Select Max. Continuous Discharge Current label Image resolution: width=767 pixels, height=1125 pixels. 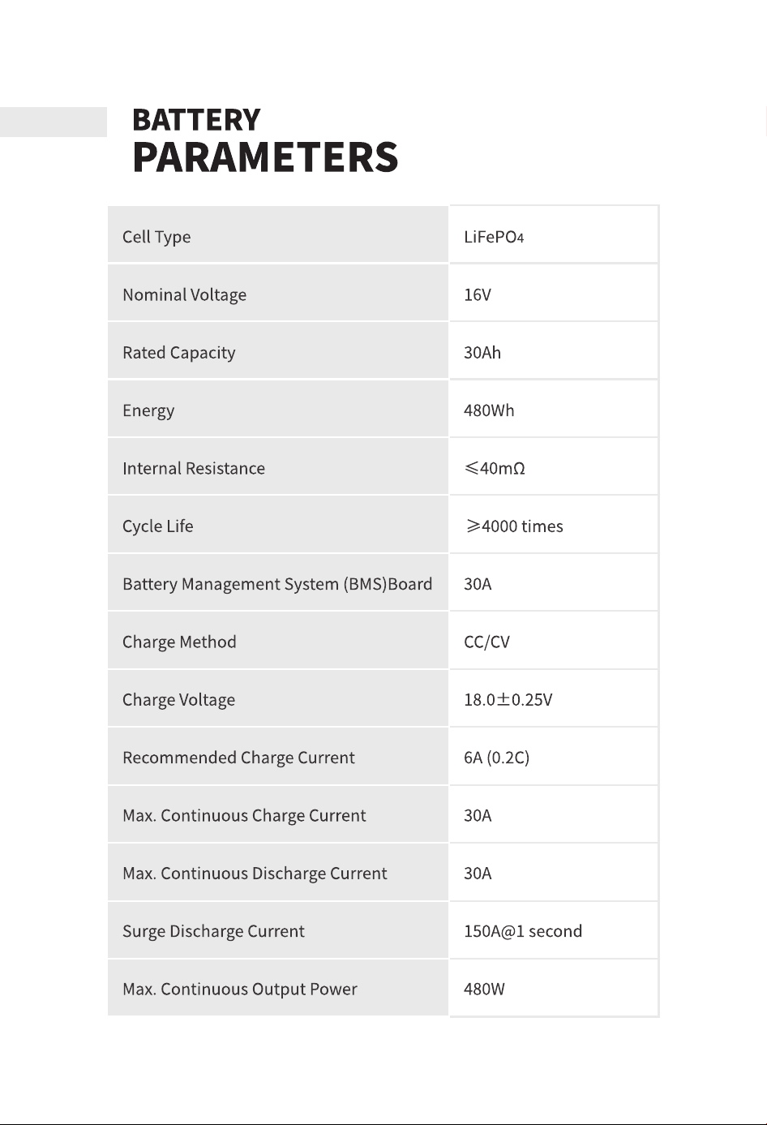click(x=255, y=874)
